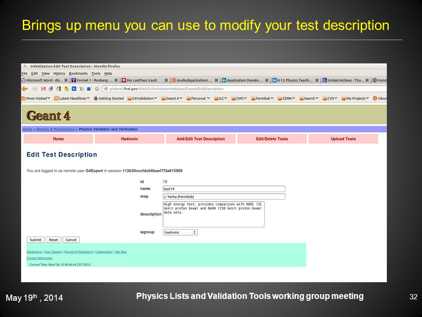This screenshot has width=422, height=317.
Task: Click the User Support footer link
Action: pos(53,252)
